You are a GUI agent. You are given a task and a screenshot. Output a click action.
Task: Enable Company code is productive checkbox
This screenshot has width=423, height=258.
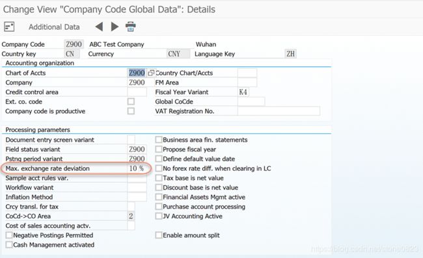click(131, 111)
